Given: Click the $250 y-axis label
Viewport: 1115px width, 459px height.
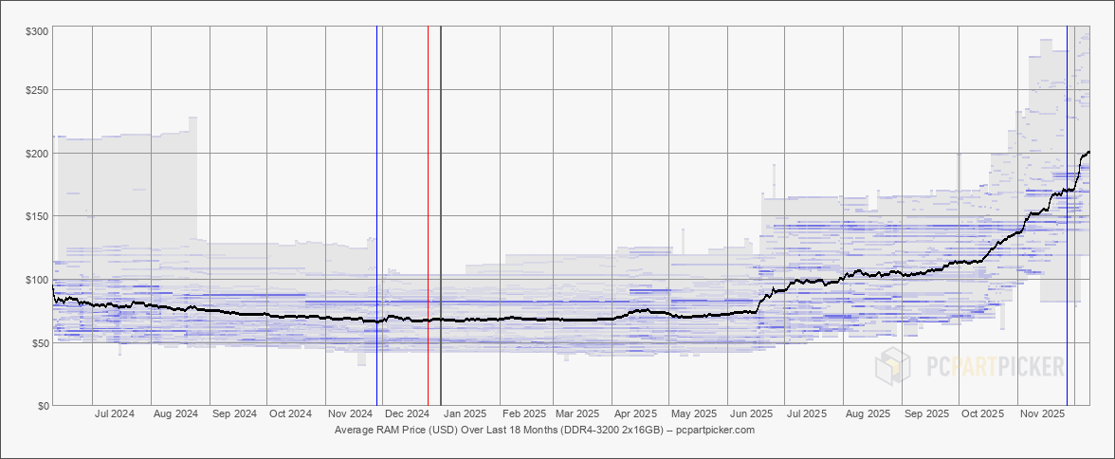Looking at the screenshot, I should point(37,90).
